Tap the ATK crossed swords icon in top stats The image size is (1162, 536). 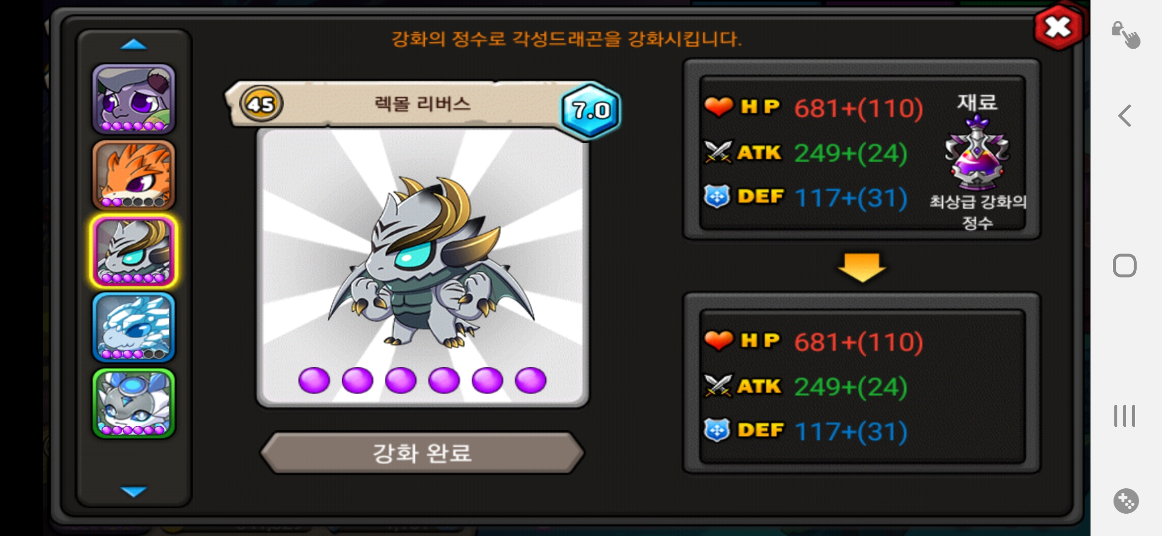[x=718, y=152]
